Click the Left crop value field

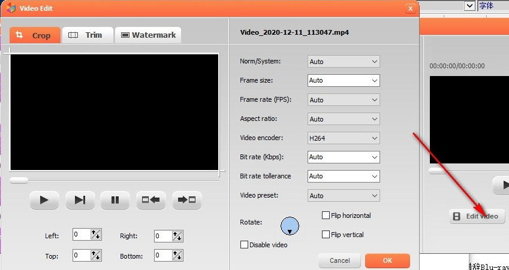(82, 235)
